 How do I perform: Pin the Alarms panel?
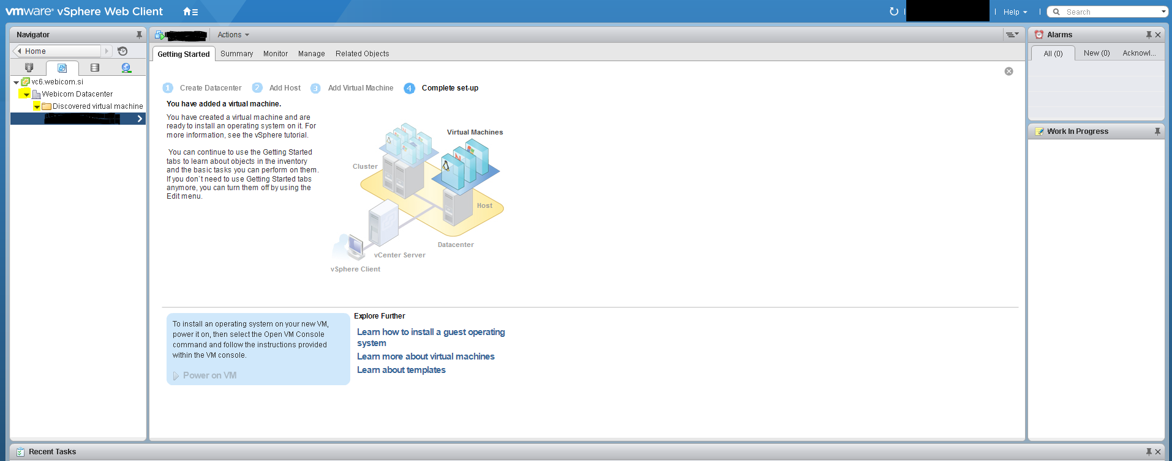tap(1149, 35)
